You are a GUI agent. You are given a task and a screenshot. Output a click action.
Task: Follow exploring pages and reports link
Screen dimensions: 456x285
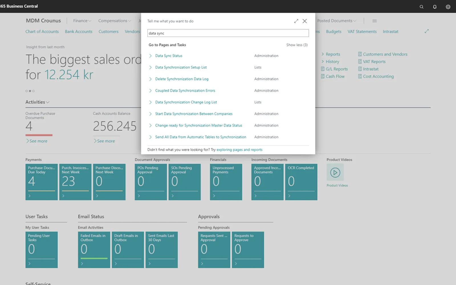(x=239, y=150)
